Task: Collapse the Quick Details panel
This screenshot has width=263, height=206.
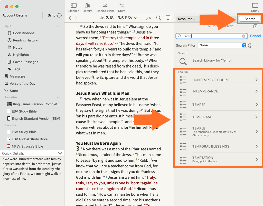Action: click(60, 153)
